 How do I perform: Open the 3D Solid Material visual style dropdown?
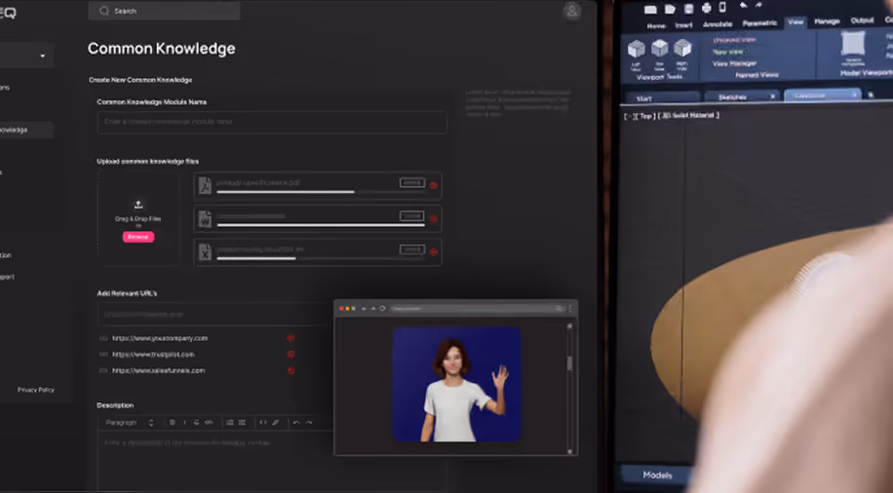tap(688, 115)
